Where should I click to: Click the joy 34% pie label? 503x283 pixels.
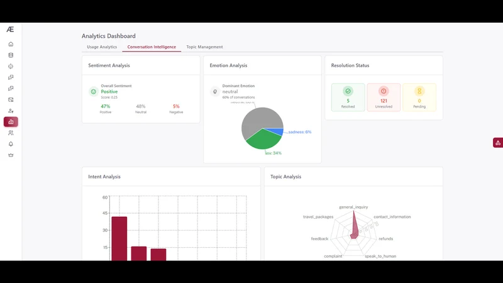pos(274,153)
